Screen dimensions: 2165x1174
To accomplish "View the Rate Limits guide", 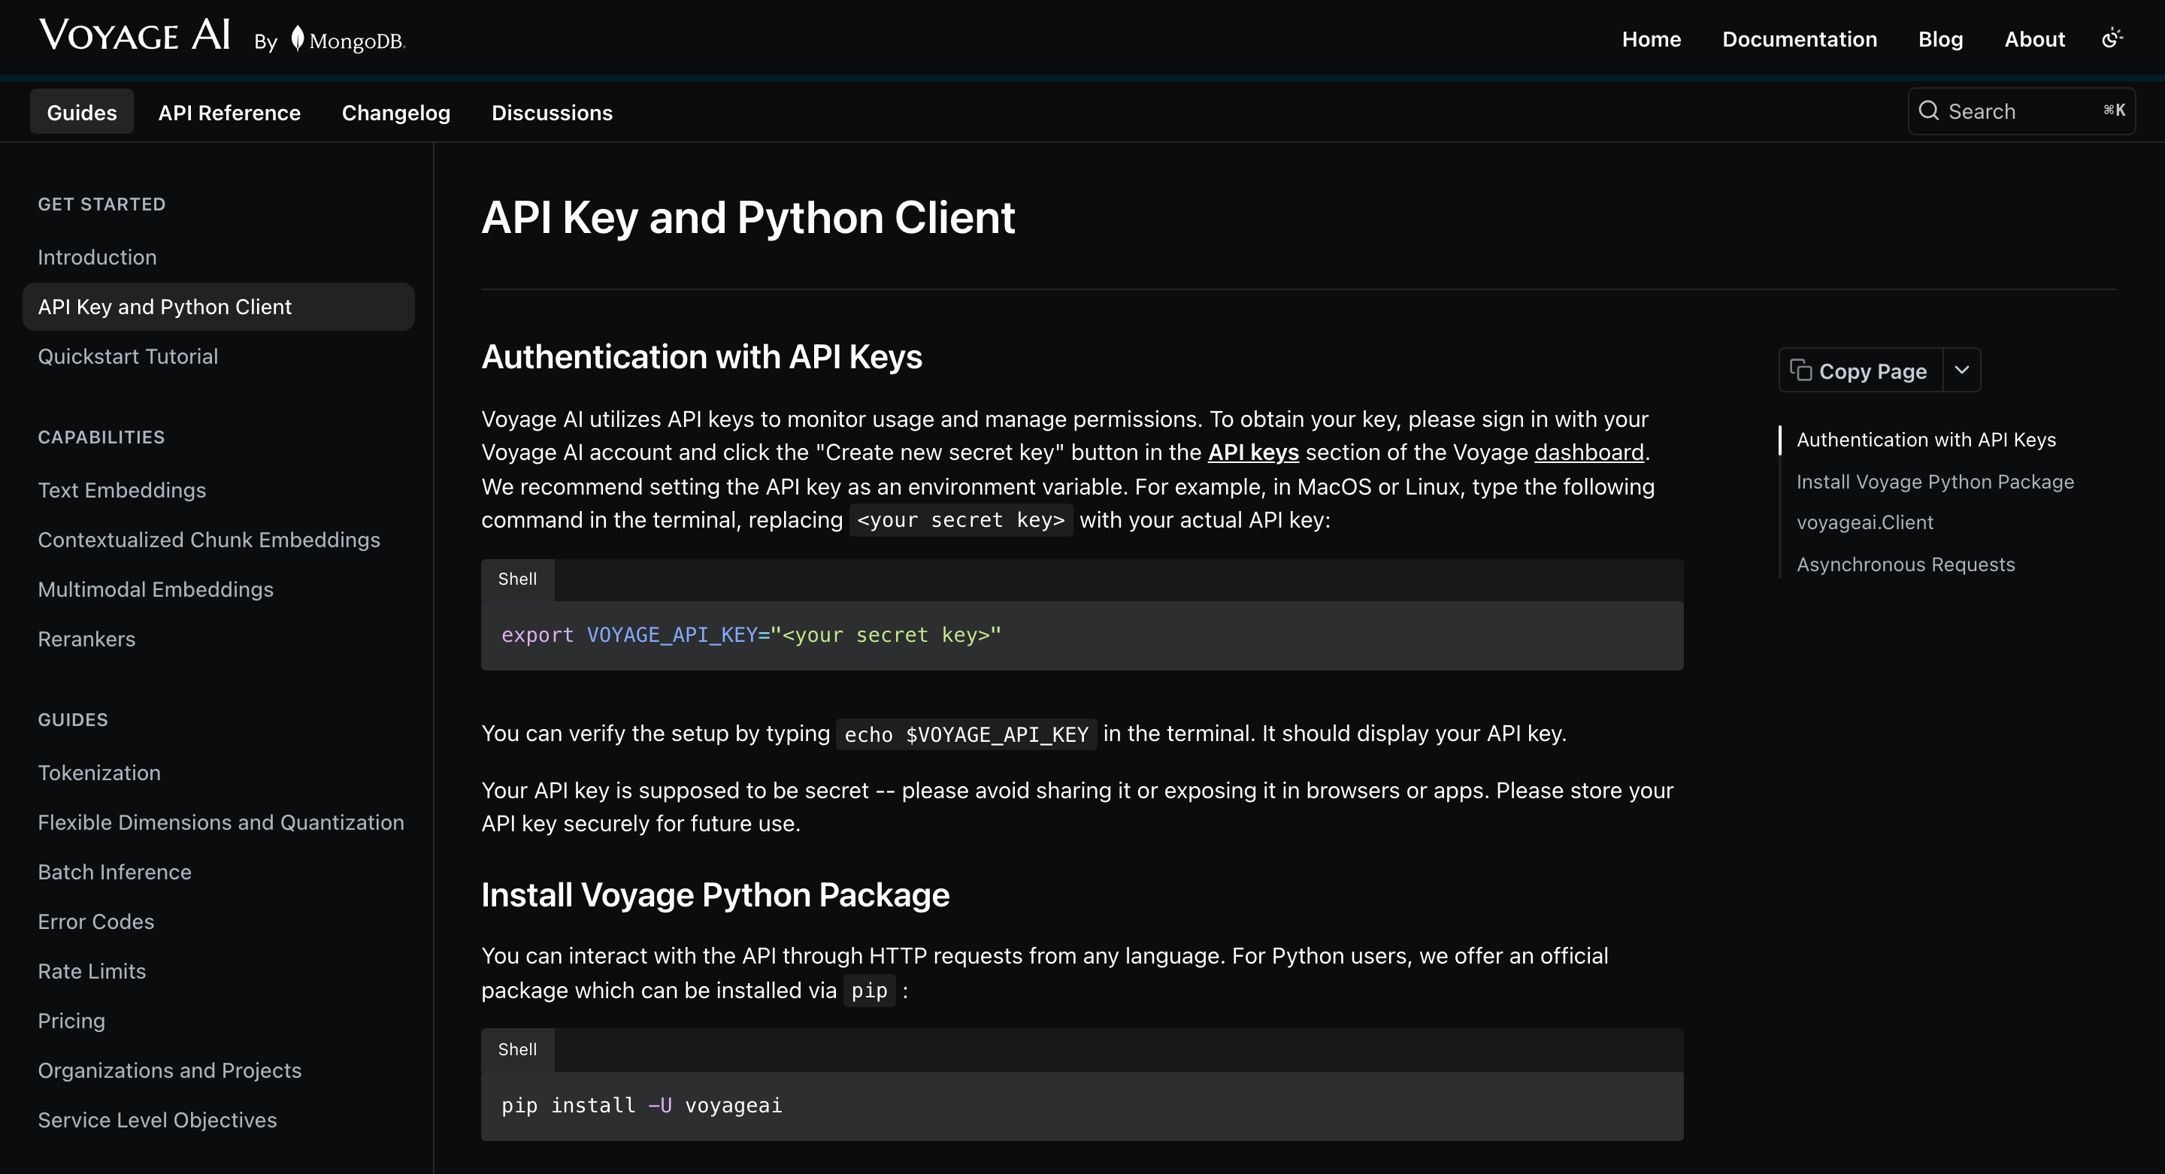I will (92, 970).
